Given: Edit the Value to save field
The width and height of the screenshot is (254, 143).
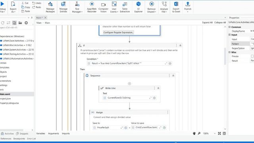Looking at the screenshot, I should tap(146, 128).
